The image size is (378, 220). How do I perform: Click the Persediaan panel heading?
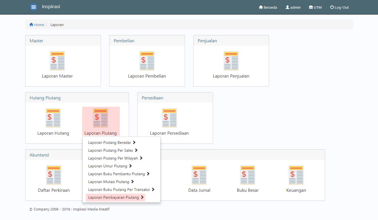[152, 98]
